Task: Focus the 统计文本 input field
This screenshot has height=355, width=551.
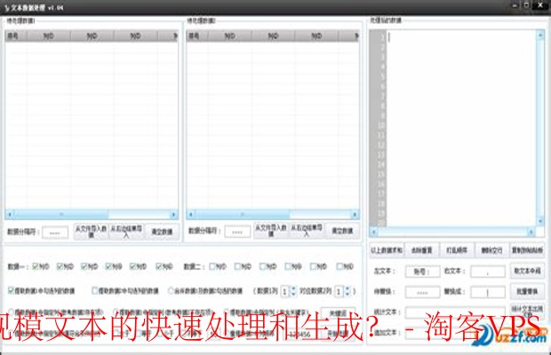Action: [455, 312]
